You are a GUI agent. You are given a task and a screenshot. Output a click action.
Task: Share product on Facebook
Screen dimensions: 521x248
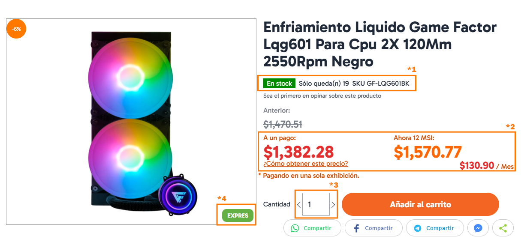[x=373, y=228]
